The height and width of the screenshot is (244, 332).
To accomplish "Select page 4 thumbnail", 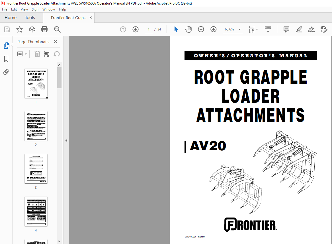I will coord(36,211).
